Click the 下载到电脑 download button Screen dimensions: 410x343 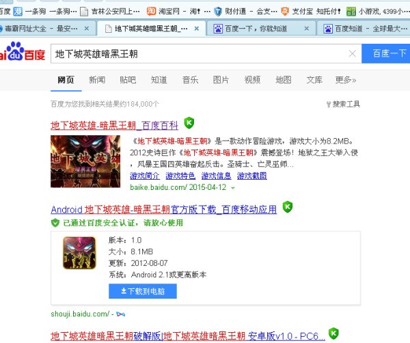(143, 291)
